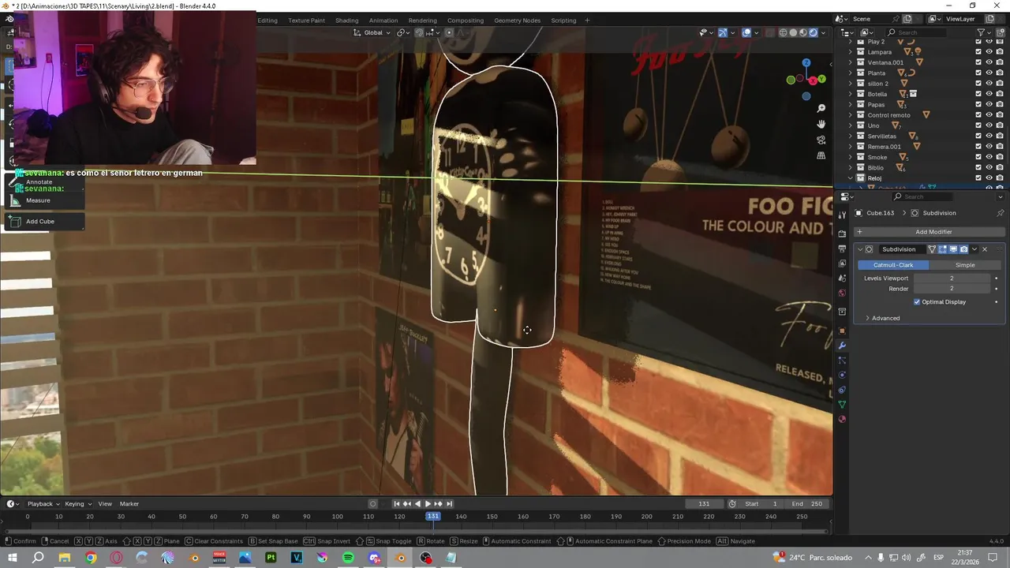Viewport: 1010px width, 568px height.
Task: Toggle Optimal Display checkbox
Action: tap(917, 302)
